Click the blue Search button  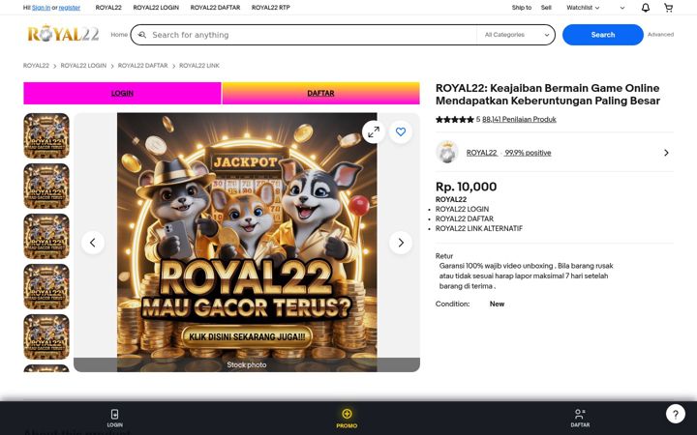603,35
